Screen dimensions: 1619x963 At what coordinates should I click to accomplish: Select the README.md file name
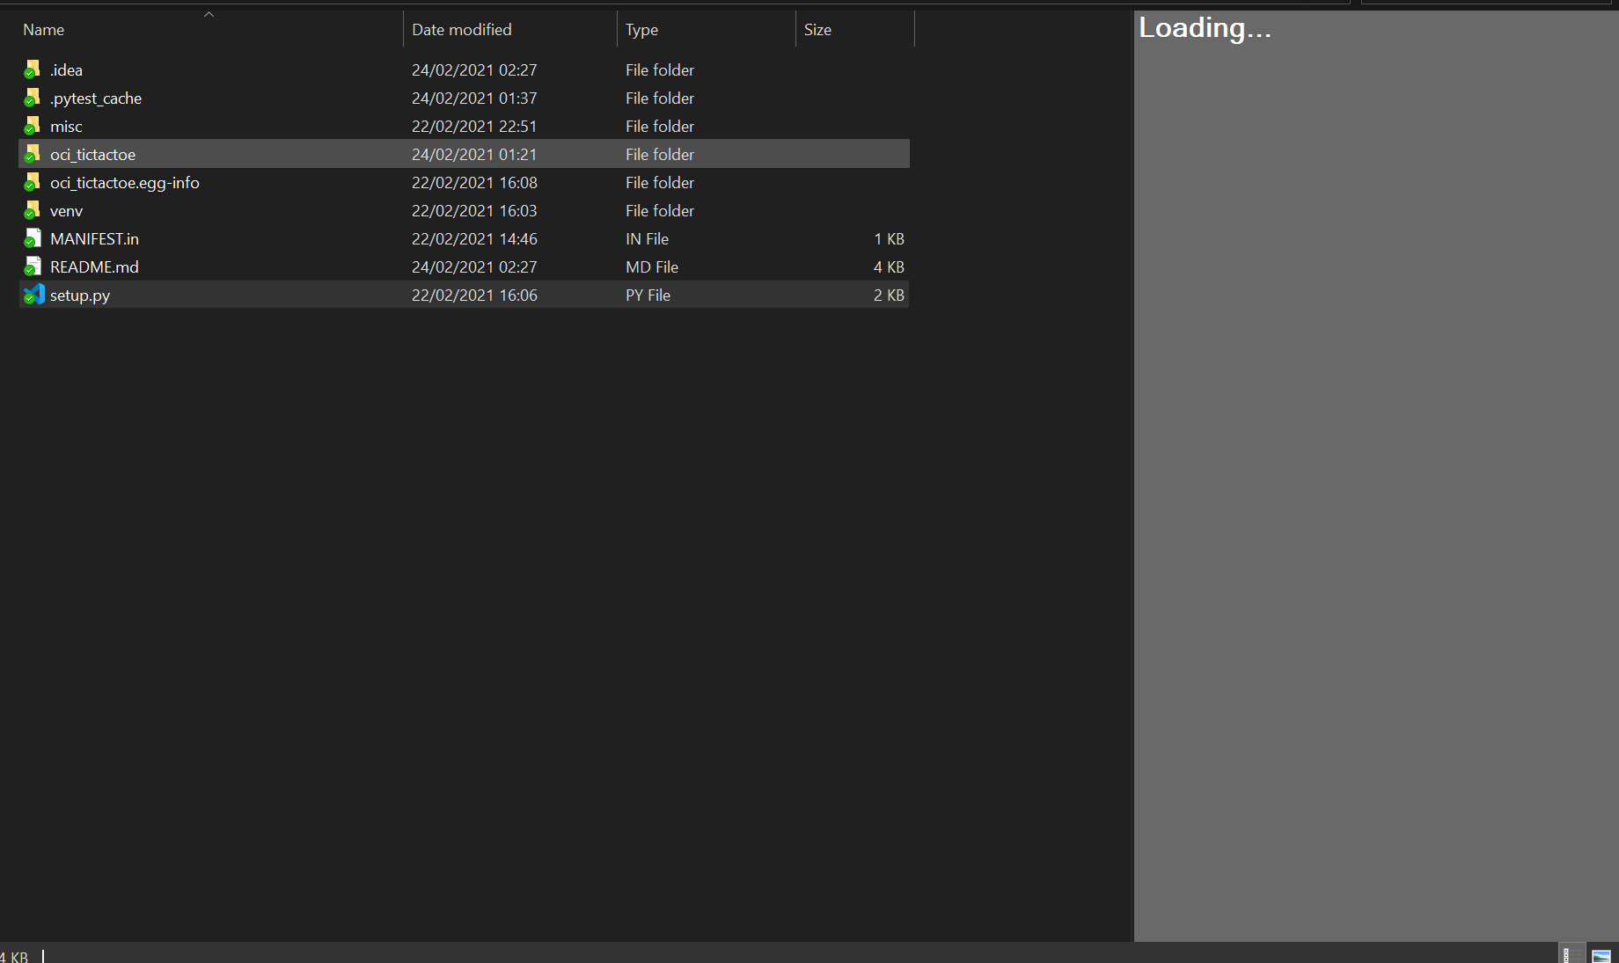94,266
